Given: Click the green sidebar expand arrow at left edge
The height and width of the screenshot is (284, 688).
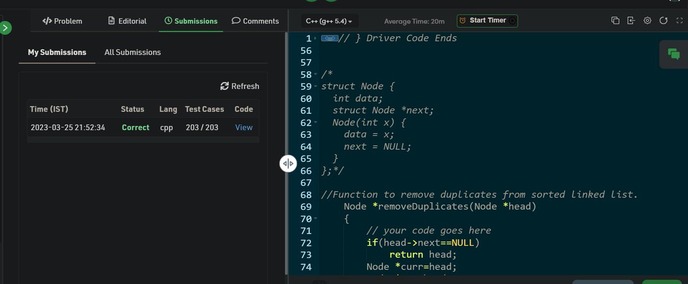Looking at the screenshot, I should [5, 27].
